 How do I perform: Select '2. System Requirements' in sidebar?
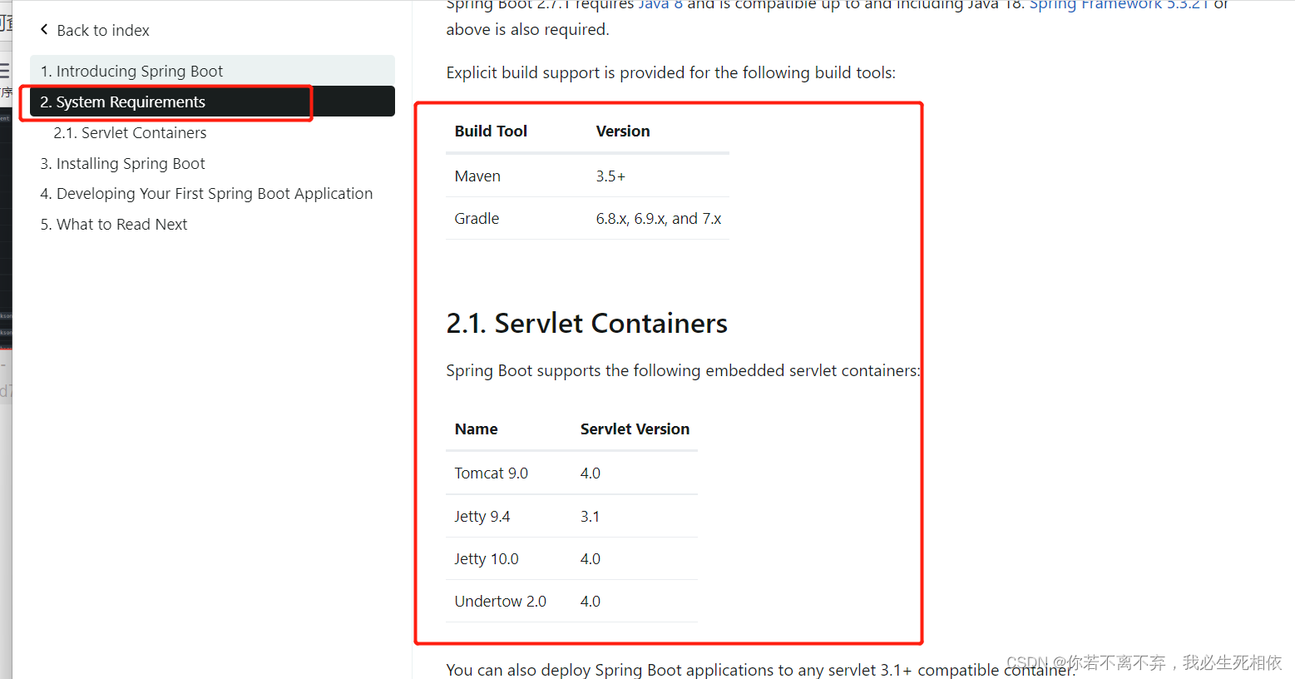point(123,102)
